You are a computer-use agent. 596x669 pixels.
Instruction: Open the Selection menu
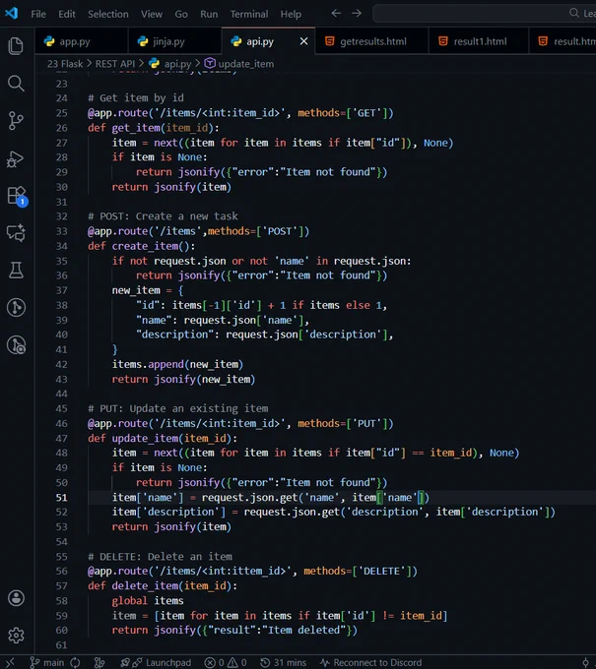tap(108, 14)
